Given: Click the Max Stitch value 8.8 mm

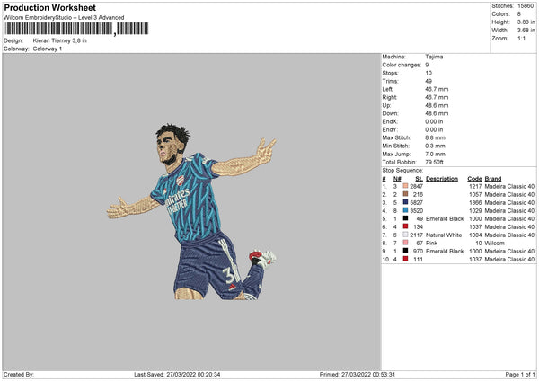Looking at the screenshot, I should 435,137.
